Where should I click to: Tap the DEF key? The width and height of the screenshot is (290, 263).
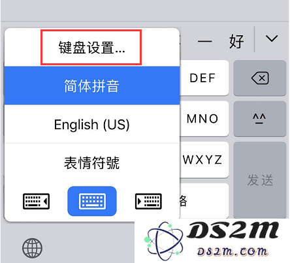tap(204, 78)
